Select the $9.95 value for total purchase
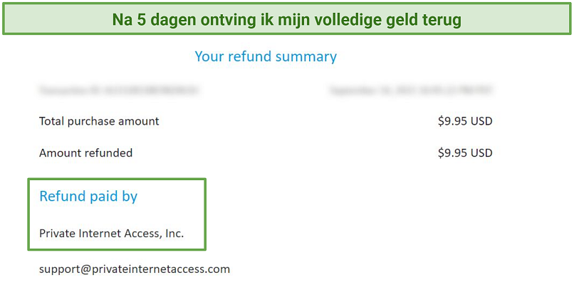This screenshot has width=574, height=307. 465,121
